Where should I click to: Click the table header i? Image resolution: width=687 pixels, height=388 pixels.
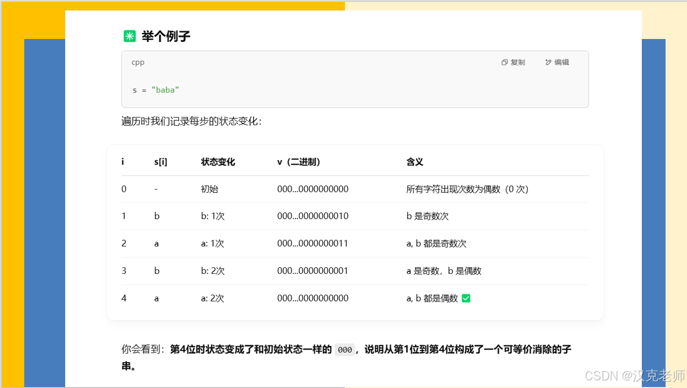click(123, 162)
